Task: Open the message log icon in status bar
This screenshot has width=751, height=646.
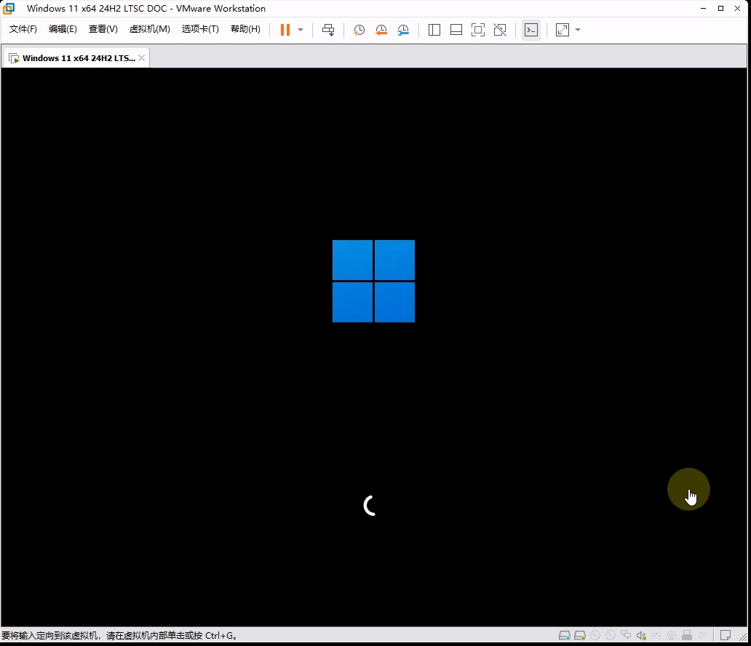Action: coord(726,636)
